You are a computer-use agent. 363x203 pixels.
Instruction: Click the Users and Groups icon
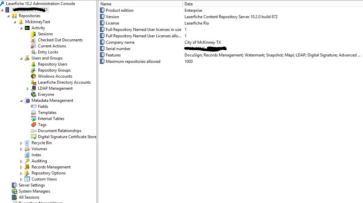tap(27, 58)
